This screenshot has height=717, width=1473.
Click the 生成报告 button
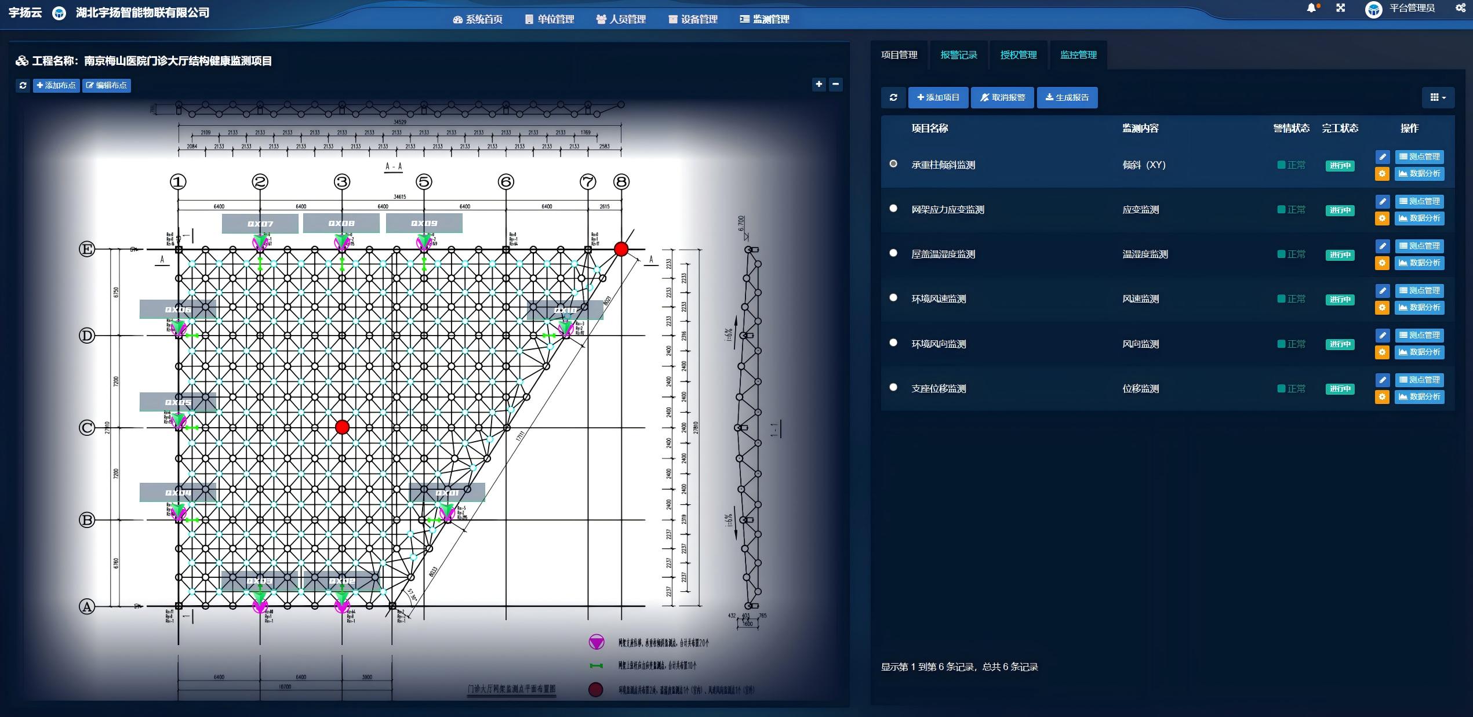pyautogui.click(x=1067, y=97)
